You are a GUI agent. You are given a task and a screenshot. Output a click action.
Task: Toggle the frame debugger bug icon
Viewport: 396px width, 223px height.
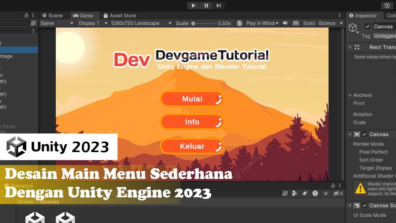point(239,23)
